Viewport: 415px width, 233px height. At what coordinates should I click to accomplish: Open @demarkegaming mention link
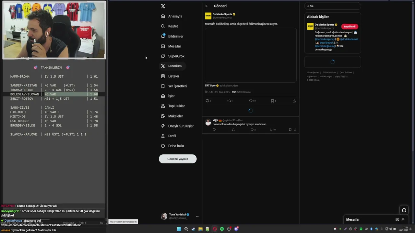coord(324,46)
